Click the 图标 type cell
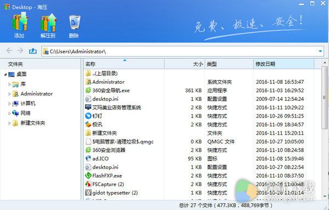Image resolution: width=329 pixels, height=210 pixels. 212,159
